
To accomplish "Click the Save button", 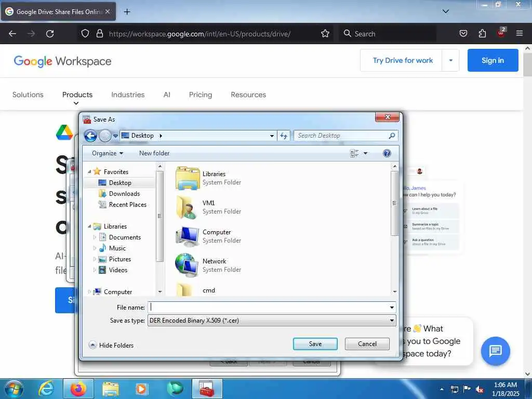I will (315, 344).
